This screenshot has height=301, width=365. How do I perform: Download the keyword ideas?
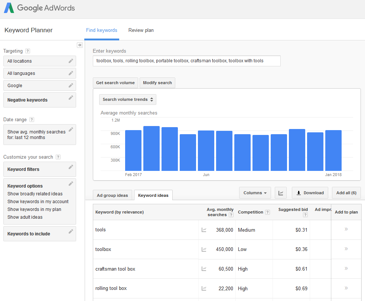click(310, 193)
